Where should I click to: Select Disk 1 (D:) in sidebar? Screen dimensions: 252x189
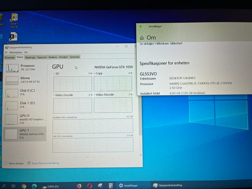25,105
